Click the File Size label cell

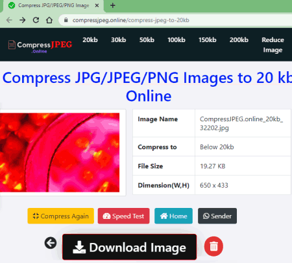point(164,166)
